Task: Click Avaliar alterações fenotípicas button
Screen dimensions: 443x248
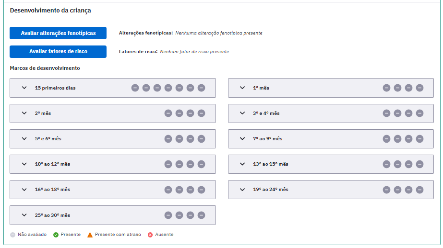Action: [x=58, y=33]
